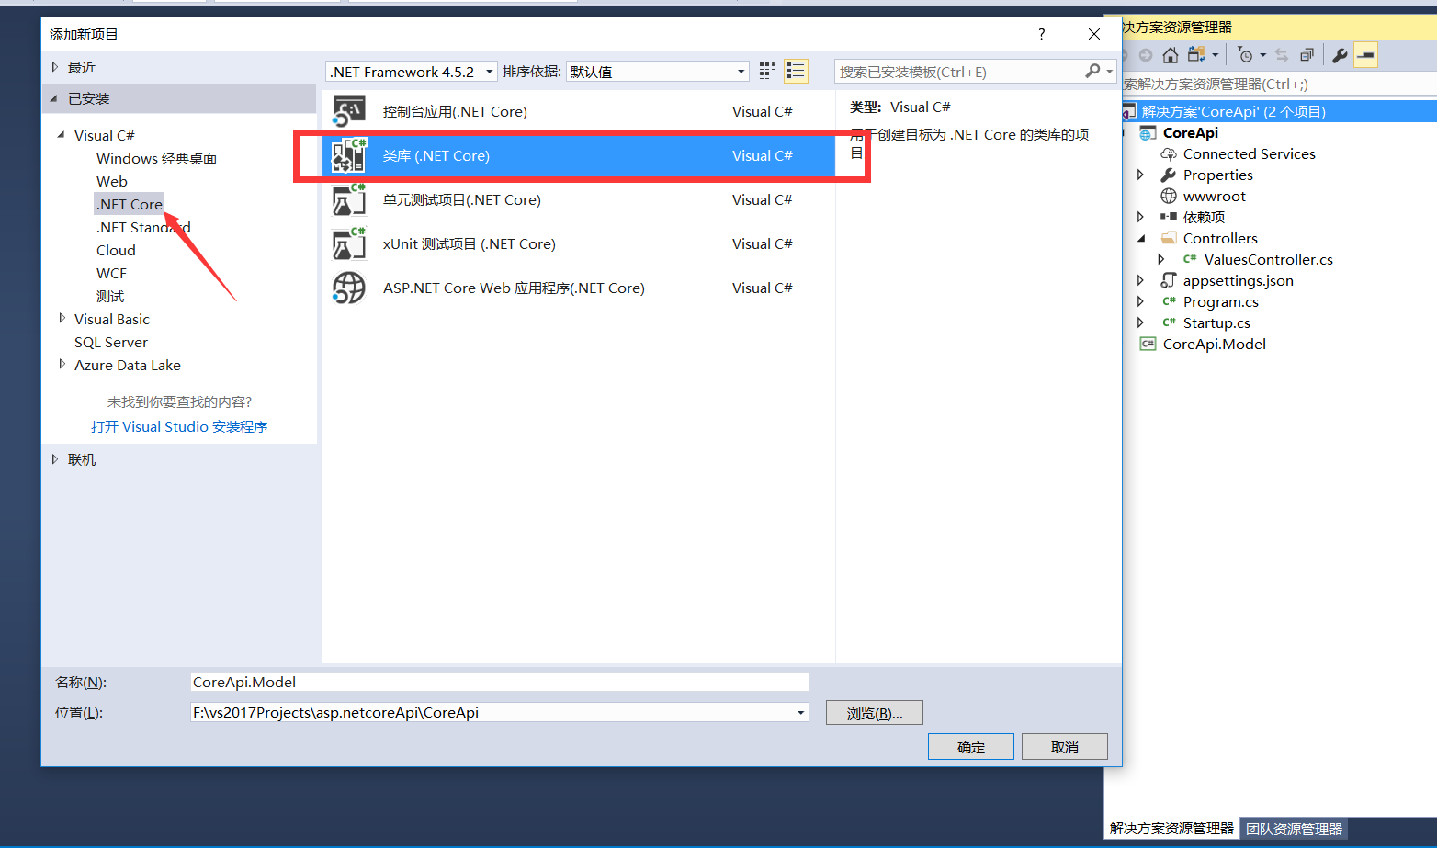Image resolution: width=1437 pixels, height=848 pixels.
Task: Select xUnit 测试项目 (.NET Core) row
Action: tap(579, 243)
